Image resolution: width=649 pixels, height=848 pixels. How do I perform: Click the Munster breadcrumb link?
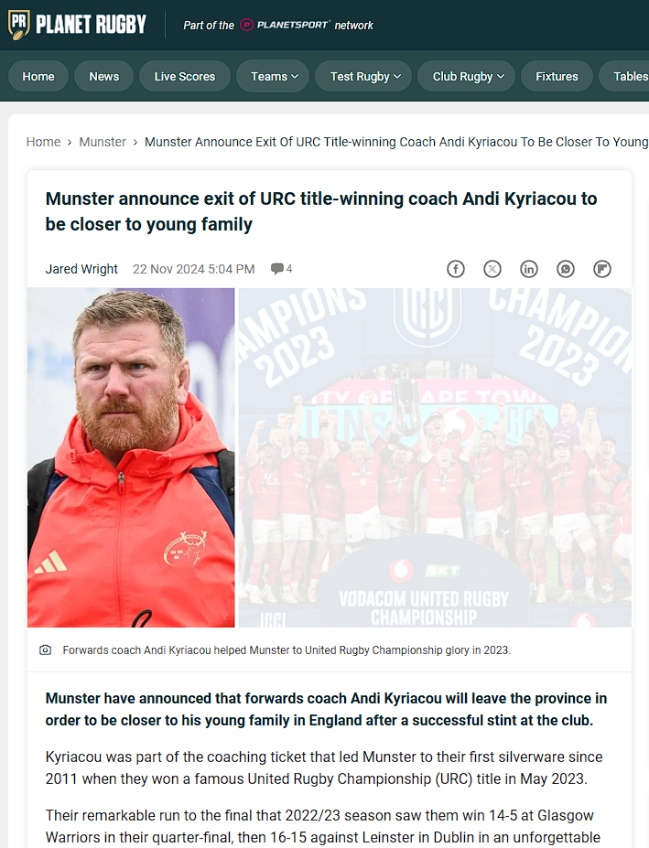click(x=103, y=142)
